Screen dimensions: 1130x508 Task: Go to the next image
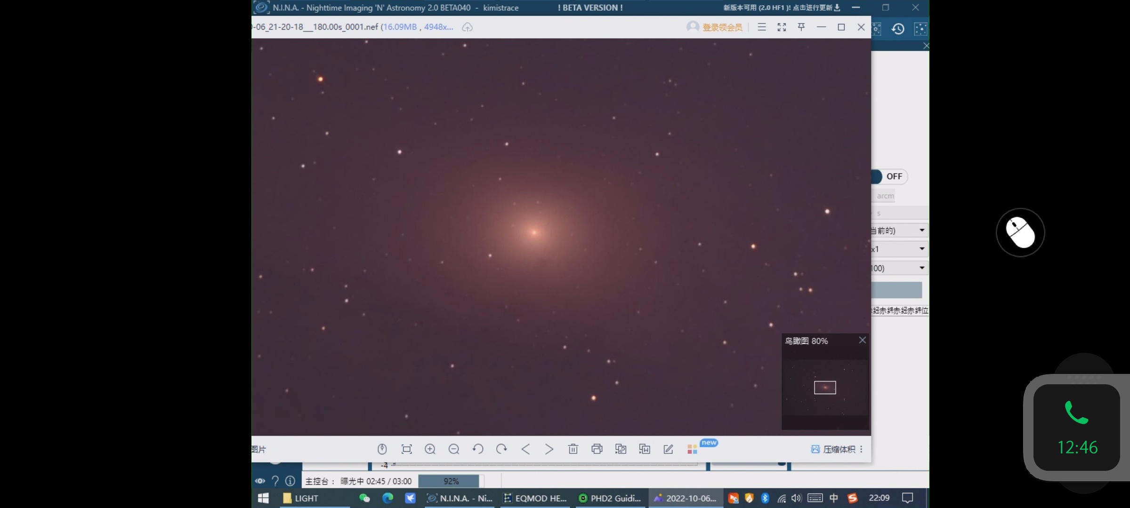(549, 449)
